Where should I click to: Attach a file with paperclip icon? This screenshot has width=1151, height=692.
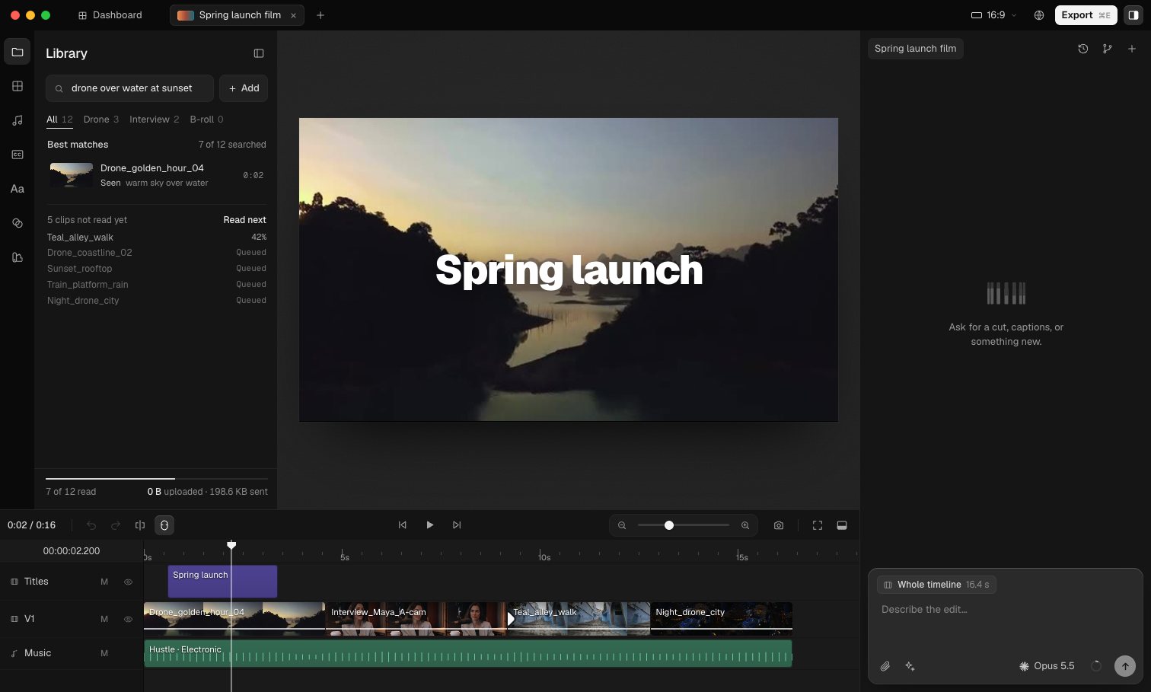click(x=885, y=666)
